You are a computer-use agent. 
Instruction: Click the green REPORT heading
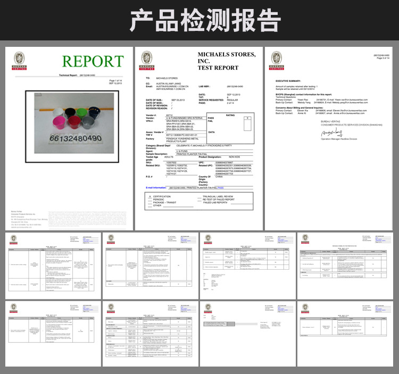(x=93, y=61)
